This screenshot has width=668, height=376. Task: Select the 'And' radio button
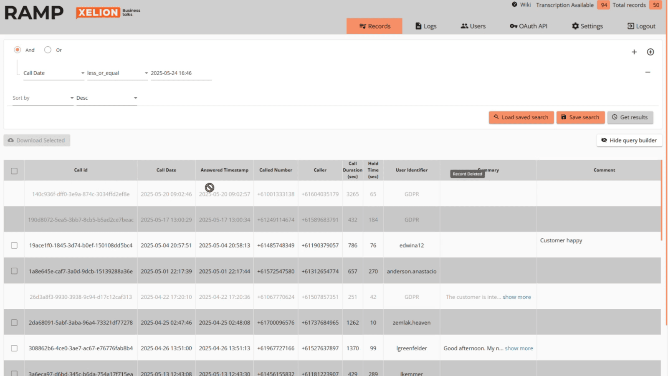(18, 50)
